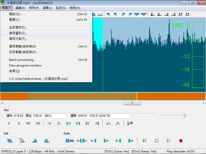Stop playback with the square button
Image resolution: width=206 pixels, height=154 pixels.
click(x=157, y=141)
